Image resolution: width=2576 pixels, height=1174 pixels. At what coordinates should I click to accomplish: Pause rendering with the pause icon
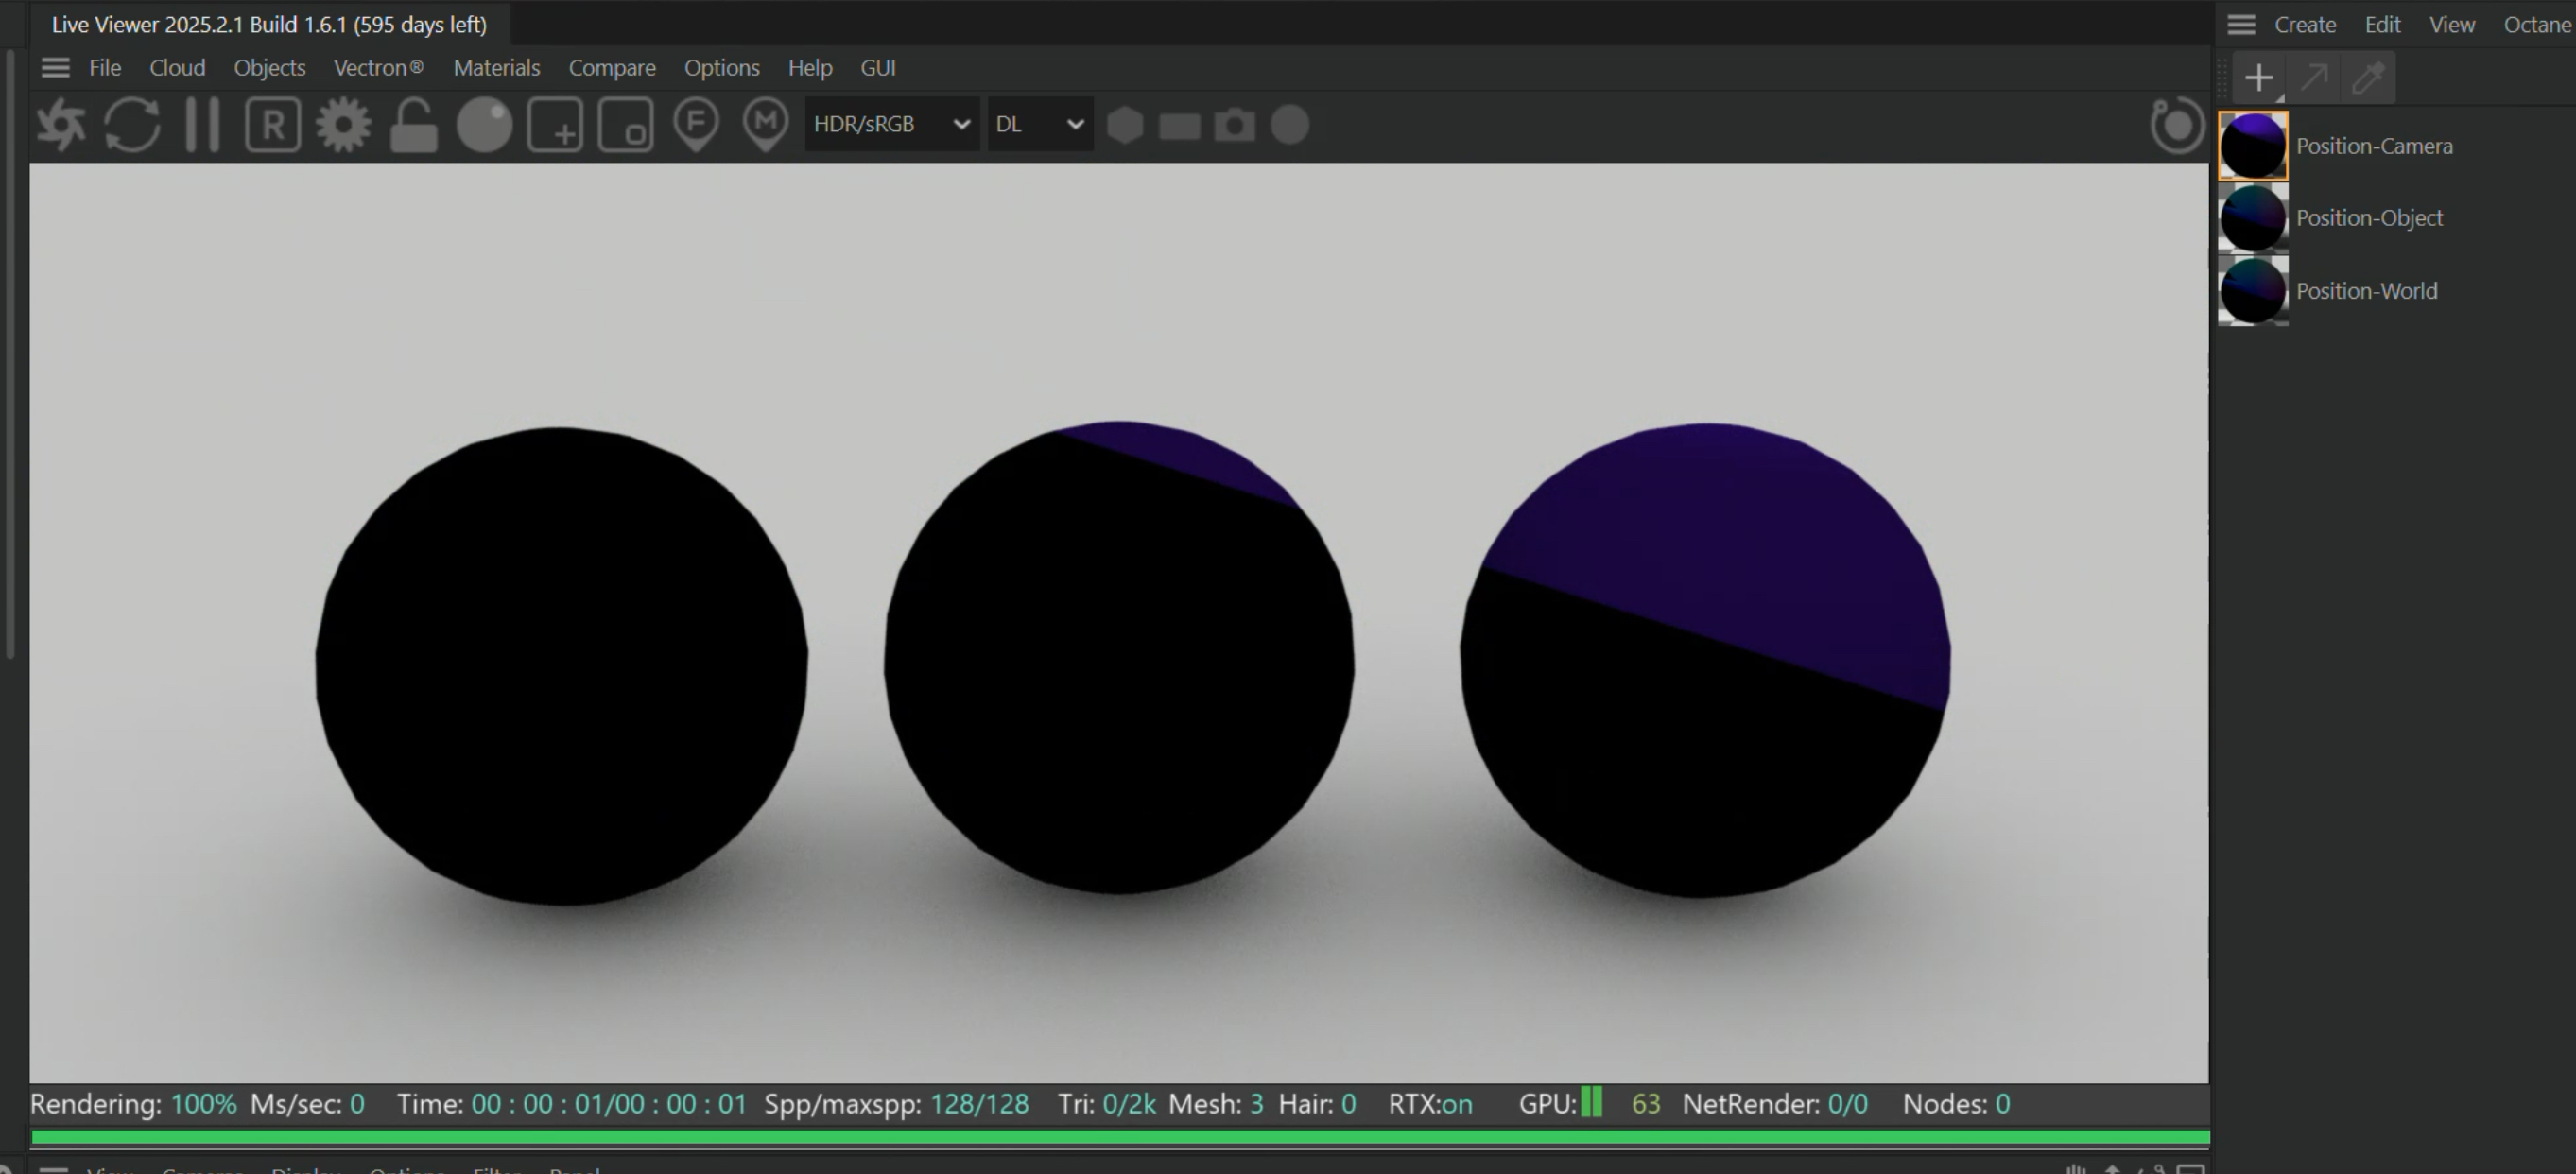(202, 125)
